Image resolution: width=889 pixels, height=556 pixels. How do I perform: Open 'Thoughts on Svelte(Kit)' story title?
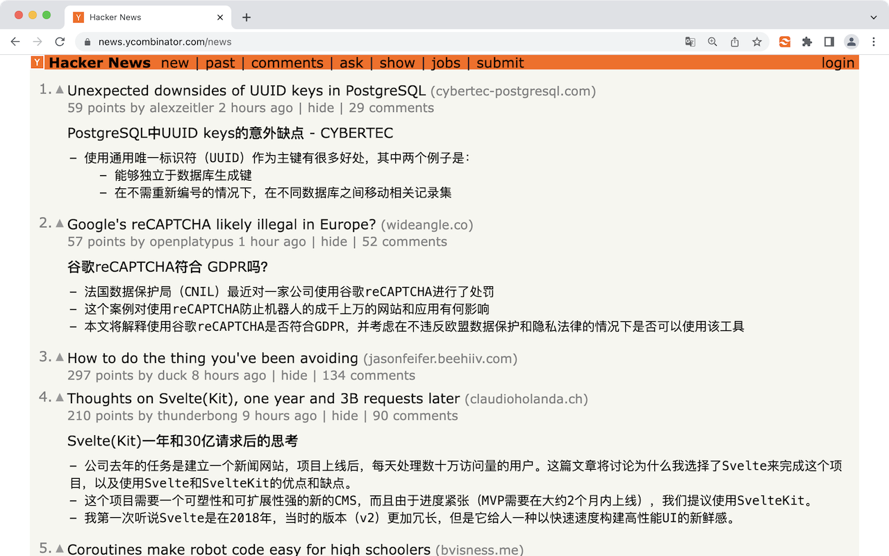pos(264,398)
